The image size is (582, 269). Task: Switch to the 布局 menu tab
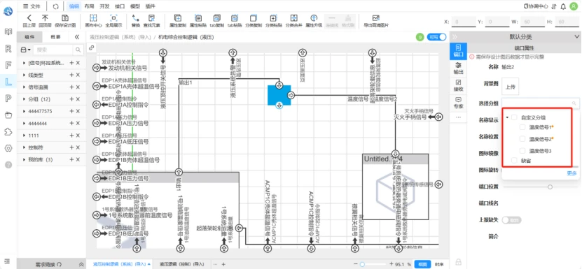click(89, 6)
